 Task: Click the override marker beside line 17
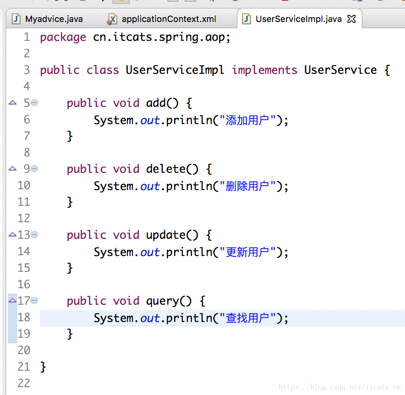(x=13, y=301)
